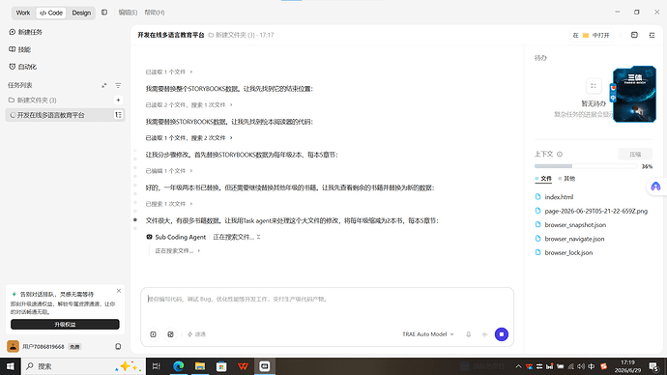Open Task View on the taskbar

[x=156, y=366]
